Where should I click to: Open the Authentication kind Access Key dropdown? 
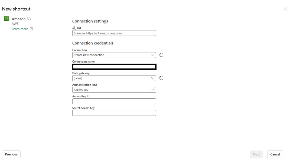(114, 90)
